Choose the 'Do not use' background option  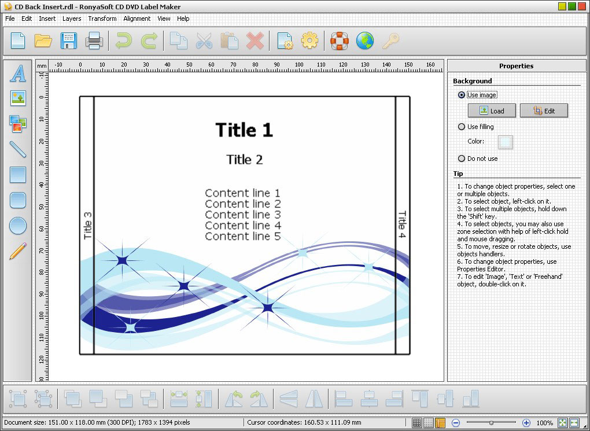tap(462, 159)
